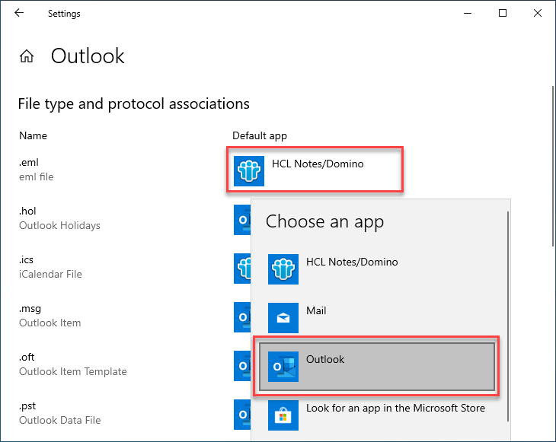Image resolution: width=556 pixels, height=442 pixels.
Task: Click the Default app column header
Action: pos(260,135)
